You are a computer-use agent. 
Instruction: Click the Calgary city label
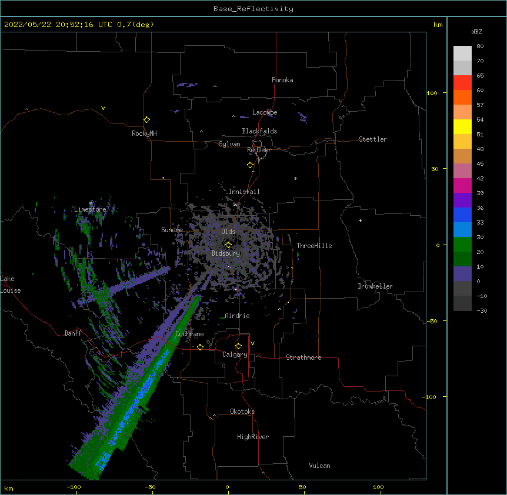click(x=235, y=354)
